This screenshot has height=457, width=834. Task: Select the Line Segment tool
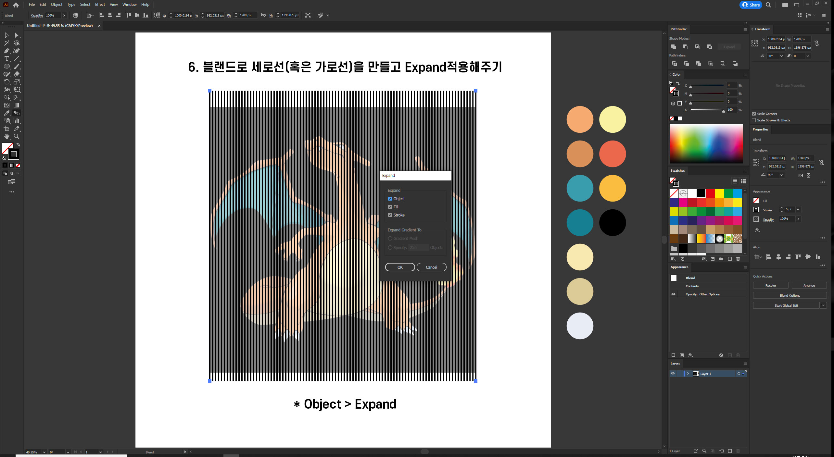pyautogui.click(x=17, y=58)
